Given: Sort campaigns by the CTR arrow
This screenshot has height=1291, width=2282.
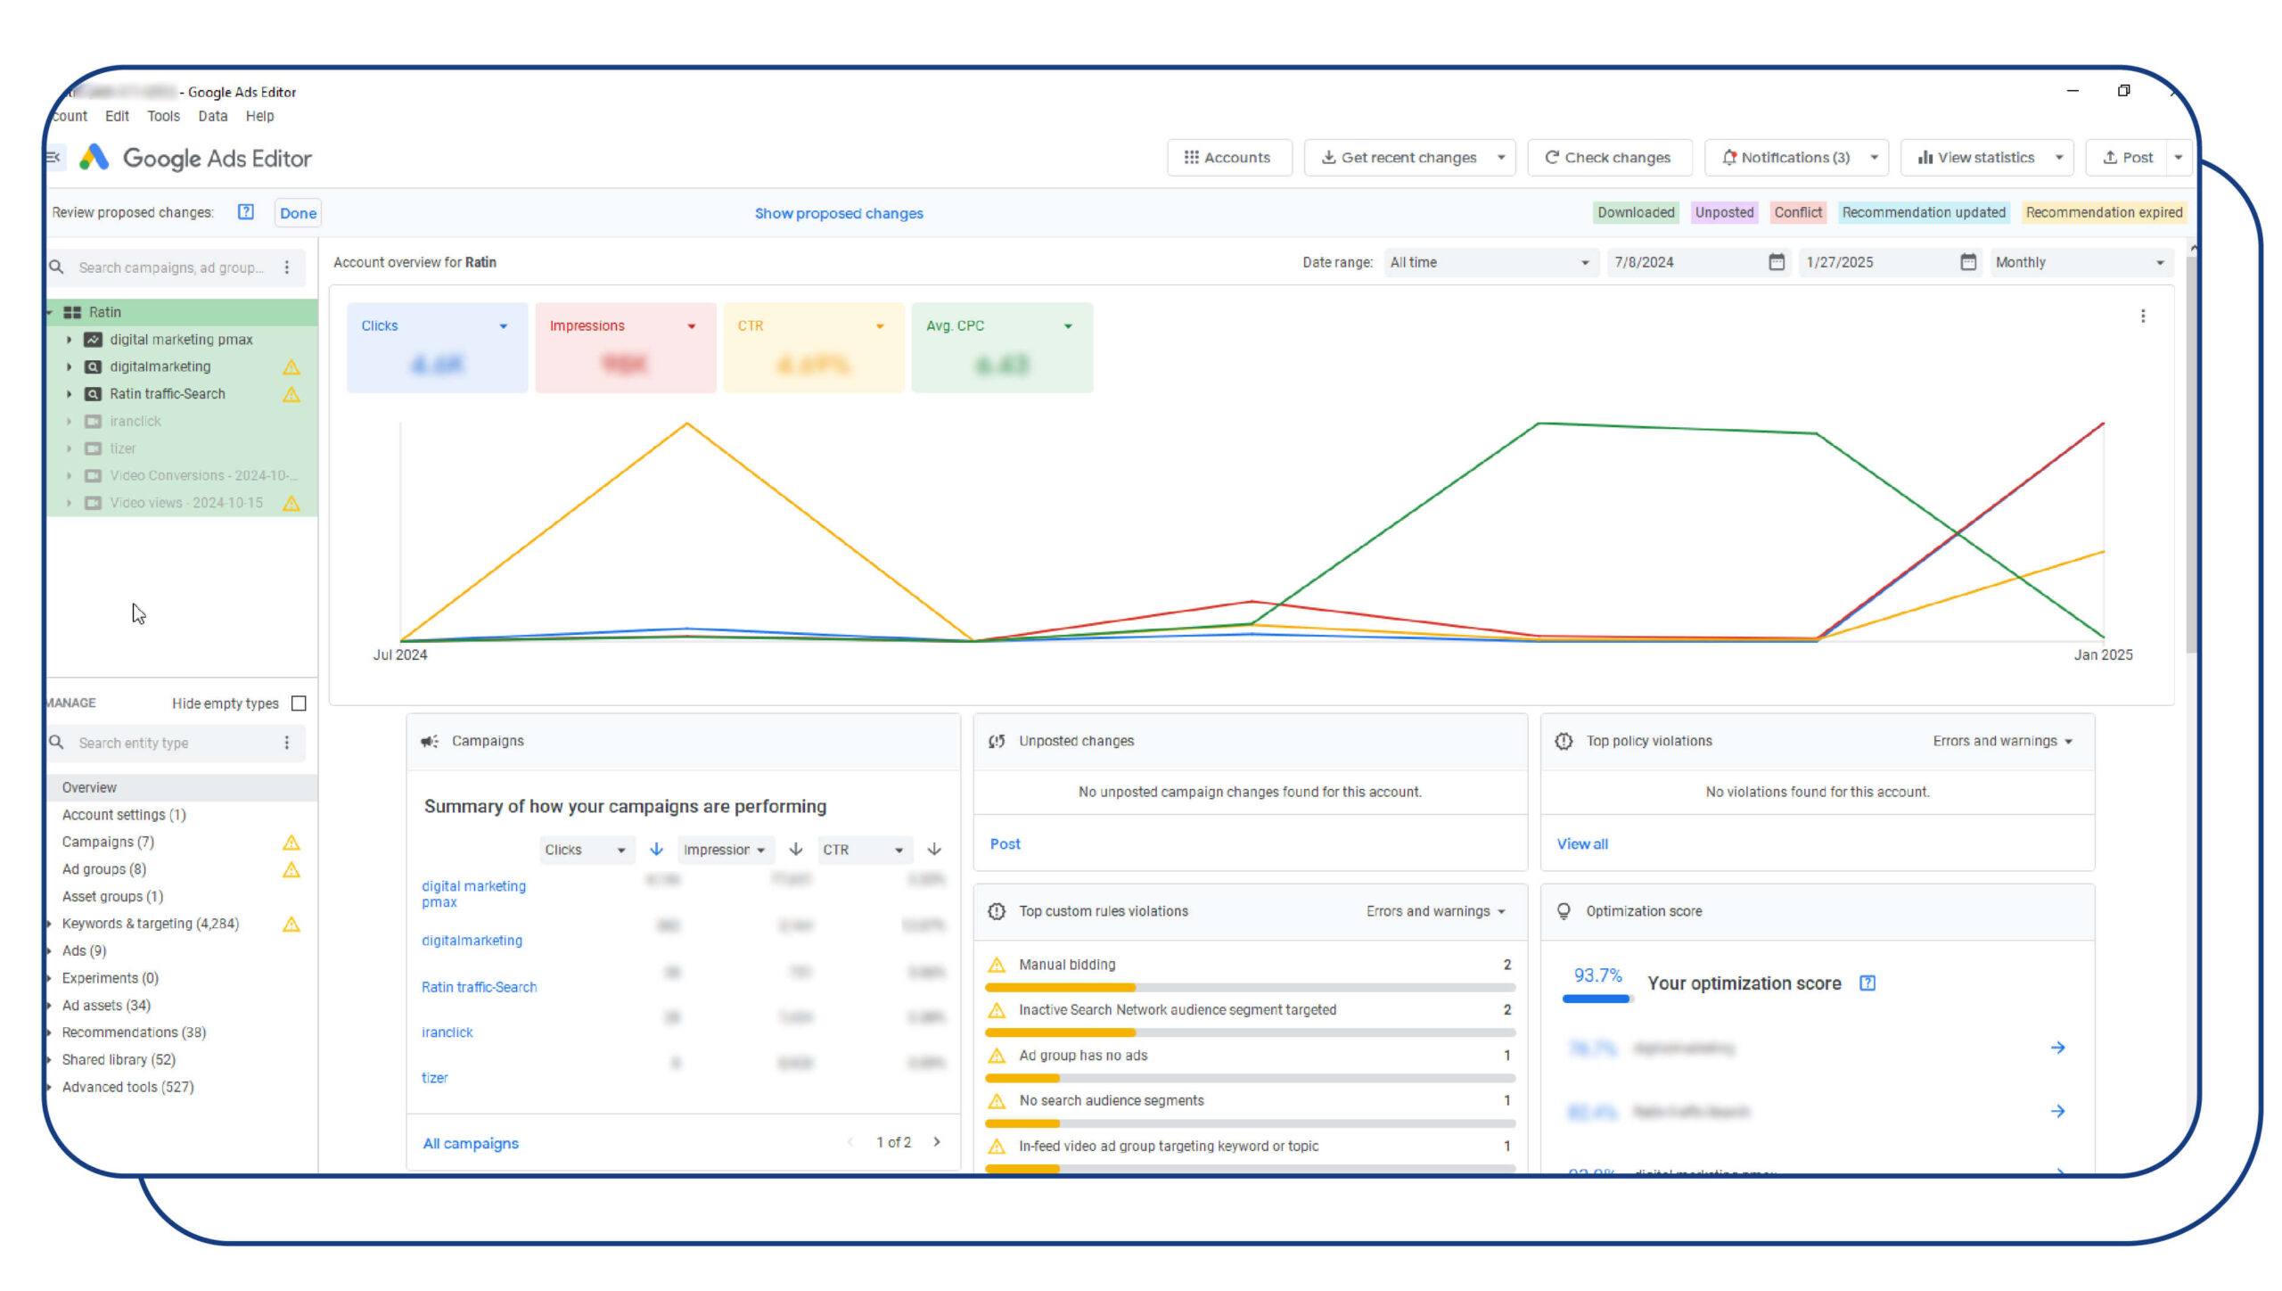Looking at the screenshot, I should click(933, 849).
